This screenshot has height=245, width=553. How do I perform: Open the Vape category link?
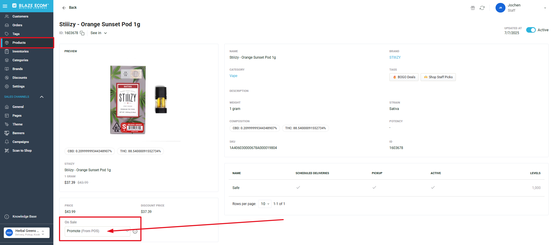(x=233, y=76)
